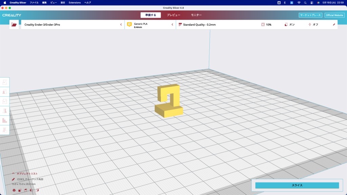
Task: Open the Official Website link
Action: pyautogui.click(x=334, y=15)
